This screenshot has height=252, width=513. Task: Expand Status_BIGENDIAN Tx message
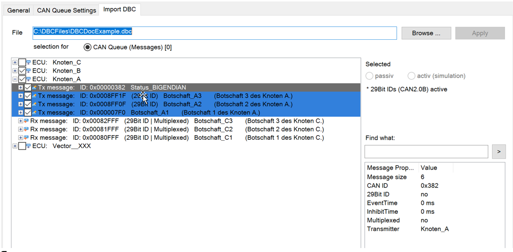(x=20, y=87)
